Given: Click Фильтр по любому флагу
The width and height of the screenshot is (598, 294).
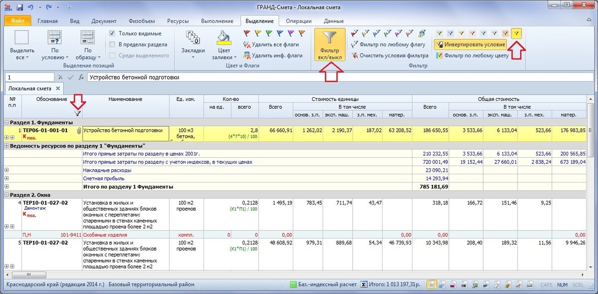Looking at the screenshot, I should point(388,44).
